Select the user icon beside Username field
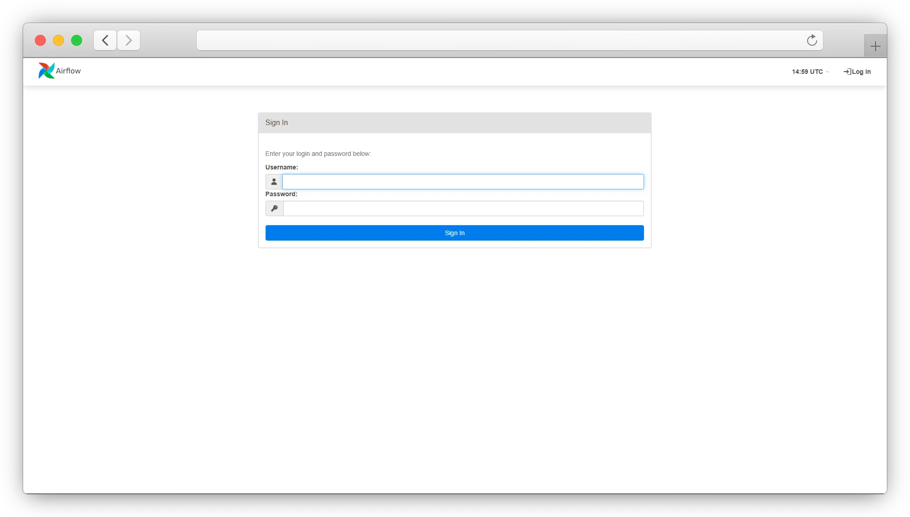The width and height of the screenshot is (910, 517). pyautogui.click(x=274, y=181)
